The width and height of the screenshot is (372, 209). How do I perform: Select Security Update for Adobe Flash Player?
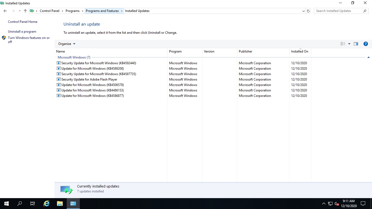[x=89, y=79]
